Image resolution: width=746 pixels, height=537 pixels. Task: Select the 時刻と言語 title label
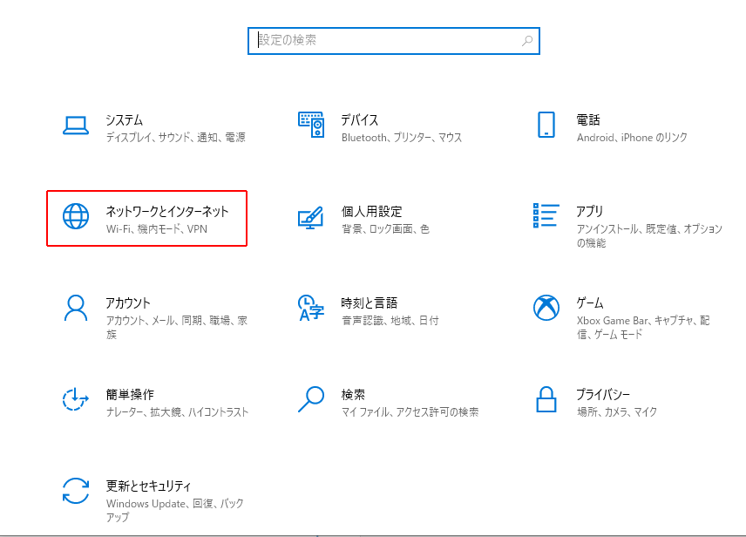[x=370, y=303]
